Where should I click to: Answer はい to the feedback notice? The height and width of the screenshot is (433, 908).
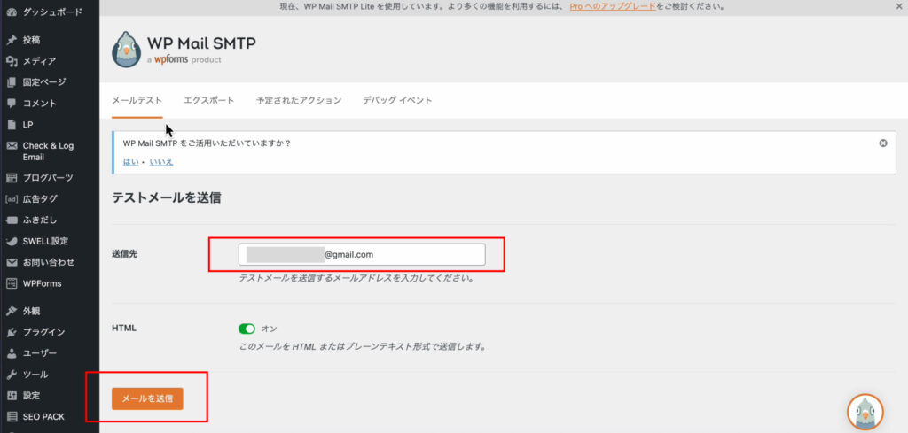[130, 162]
